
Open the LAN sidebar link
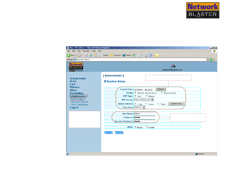tap(73, 84)
